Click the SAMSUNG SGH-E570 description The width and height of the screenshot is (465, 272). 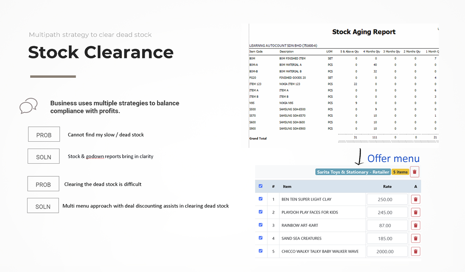pos(292,115)
